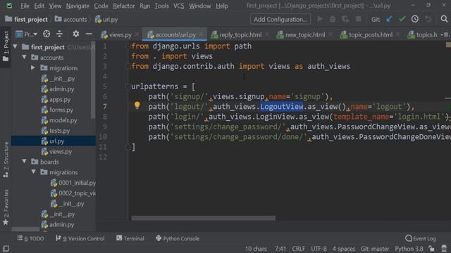Change CRLF line separator in status bar
This screenshot has height=253, width=451.
coord(298,249)
